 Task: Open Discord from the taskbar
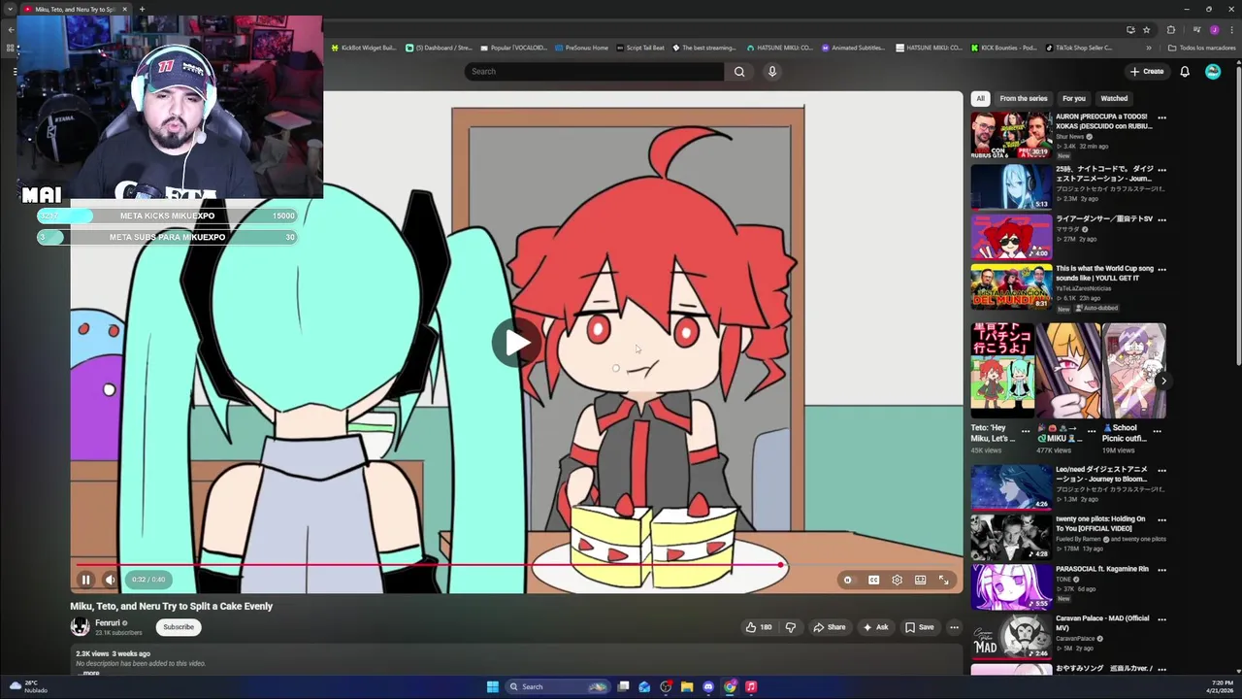pos(708,686)
